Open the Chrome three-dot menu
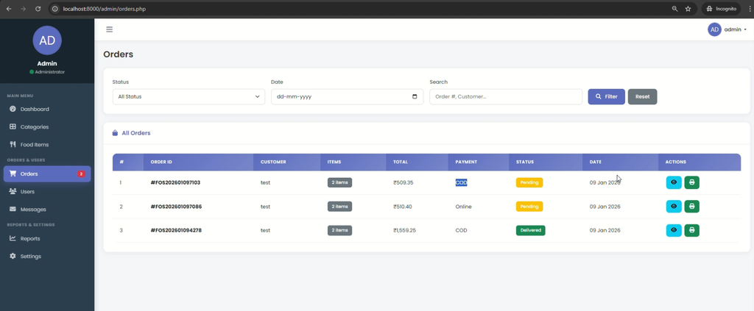754x311 pixels. point(749,9)
